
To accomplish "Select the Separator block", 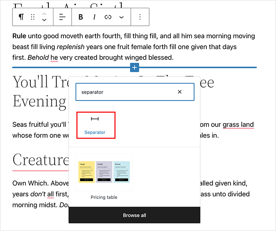I will point(96,125).
